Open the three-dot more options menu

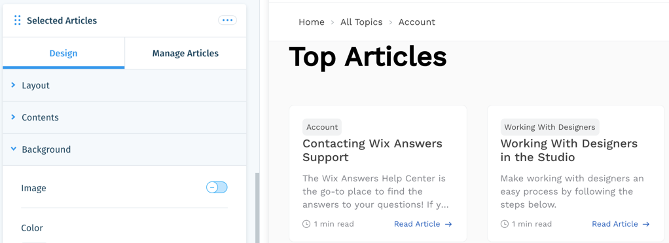pos(227,20)
